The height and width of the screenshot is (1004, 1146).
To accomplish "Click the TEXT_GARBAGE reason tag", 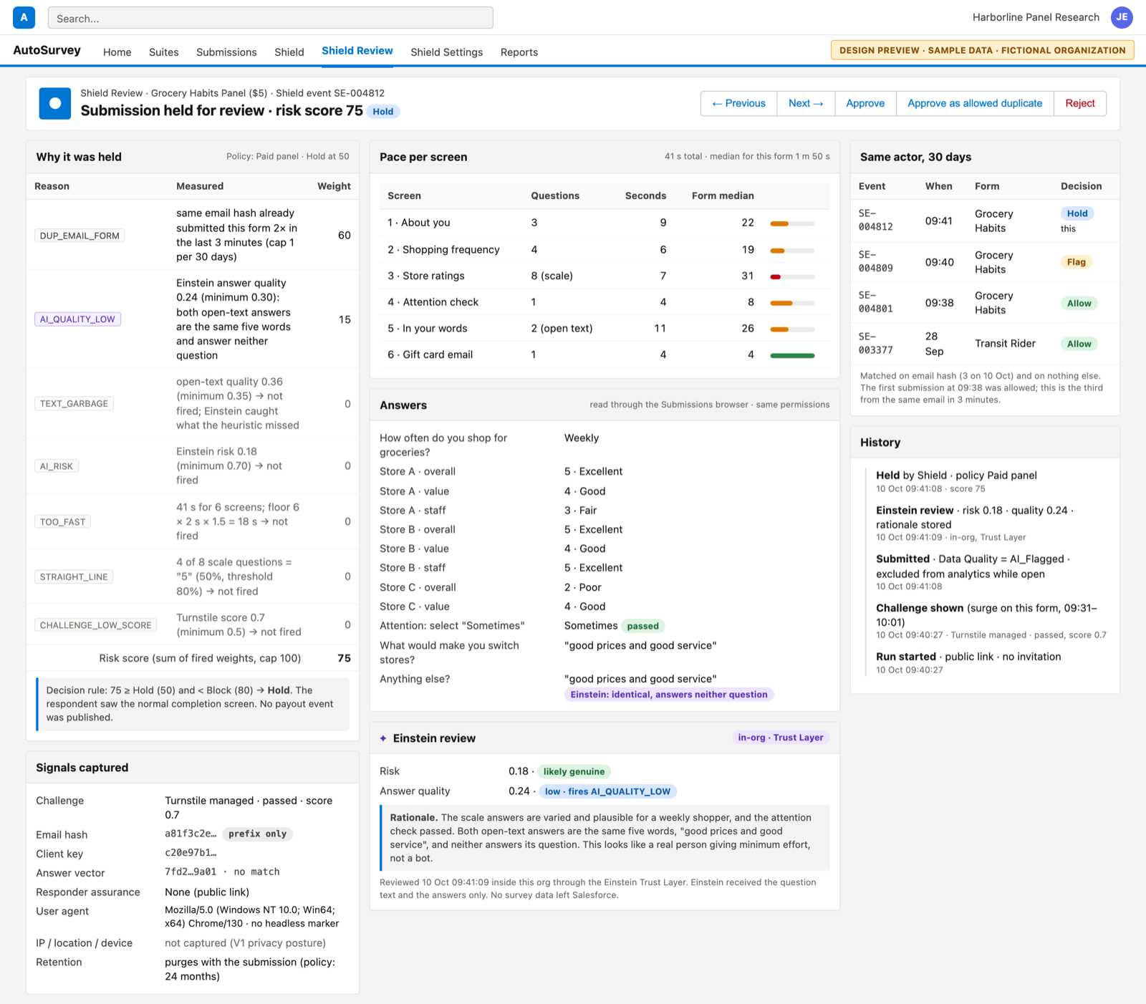I will [x=74, y=404].
